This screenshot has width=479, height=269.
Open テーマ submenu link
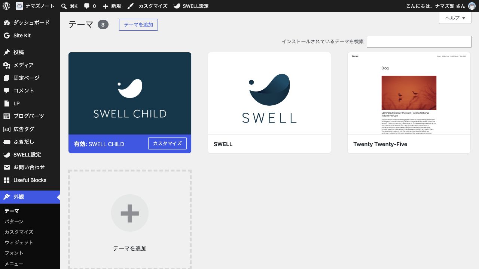pyautogui.click(x=12, y=211)
